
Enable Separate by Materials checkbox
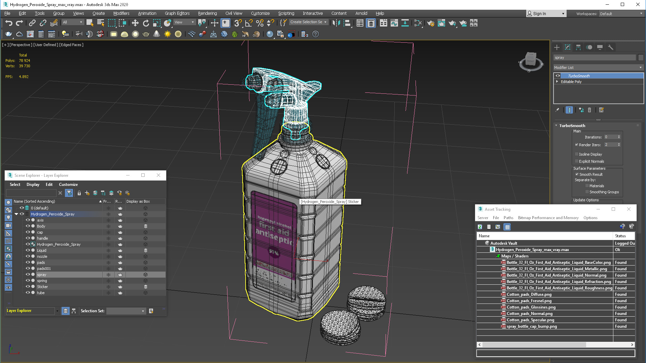click(587, 186)
